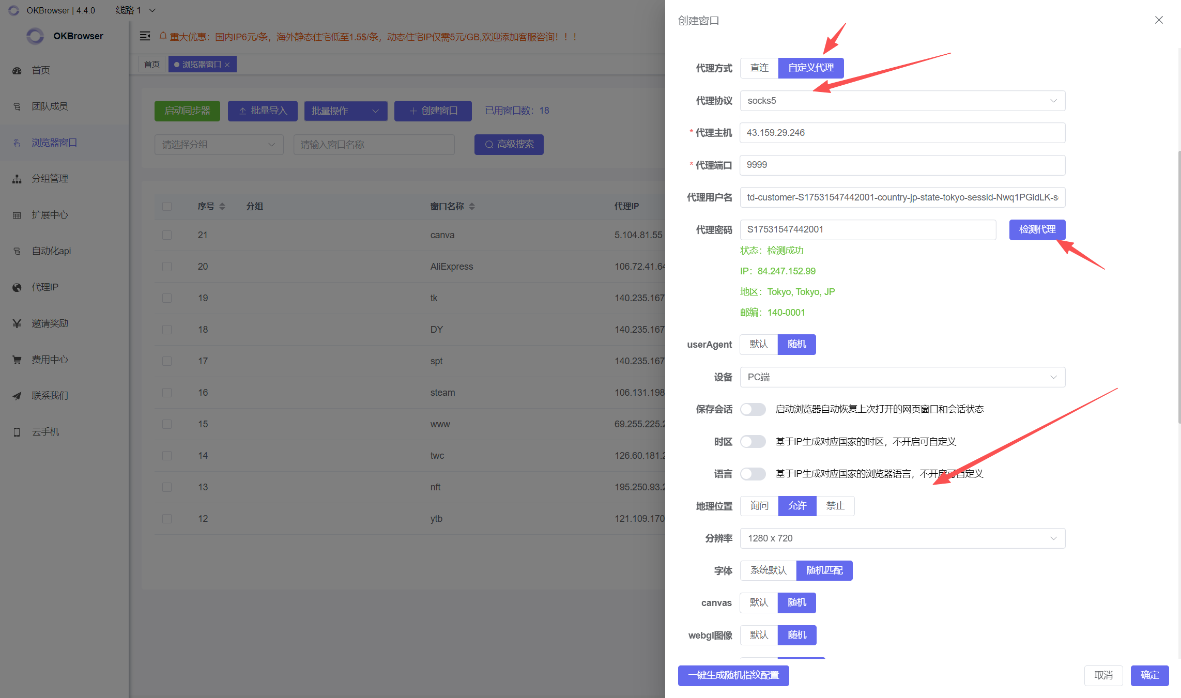Click the 邀请奖励 yen icon
This screenshot has width=1181, height=698.
click(x=17, y=323)
